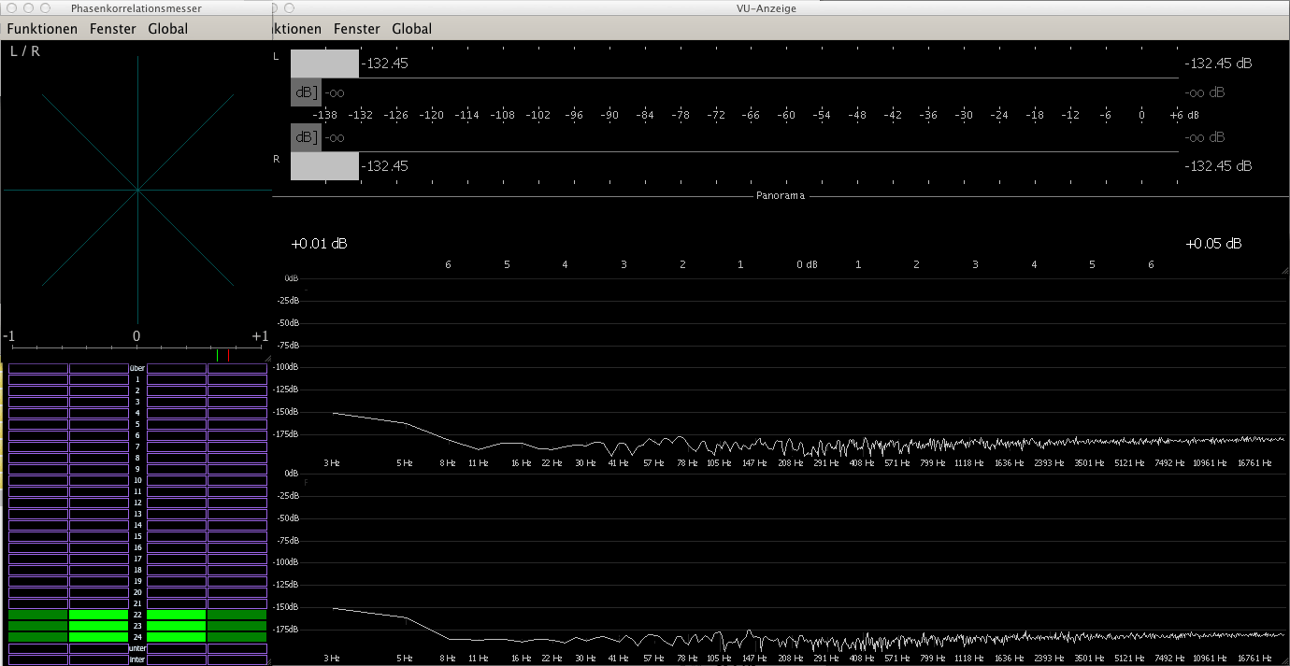This screenshot has width=1290, height=666.
Task: Click bit meter row label 22
Action: pyautogui.click(x=137, y=615)
